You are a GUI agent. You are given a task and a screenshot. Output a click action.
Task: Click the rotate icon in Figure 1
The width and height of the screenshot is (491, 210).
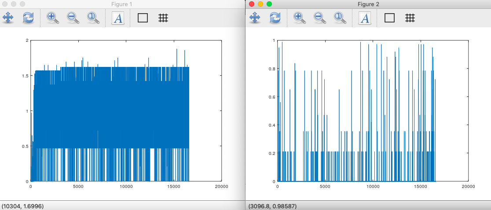click(28, 18)
